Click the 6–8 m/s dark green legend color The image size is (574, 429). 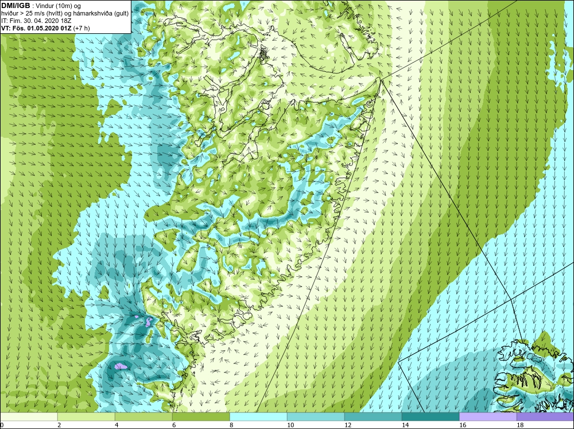(x=201, y=417)
